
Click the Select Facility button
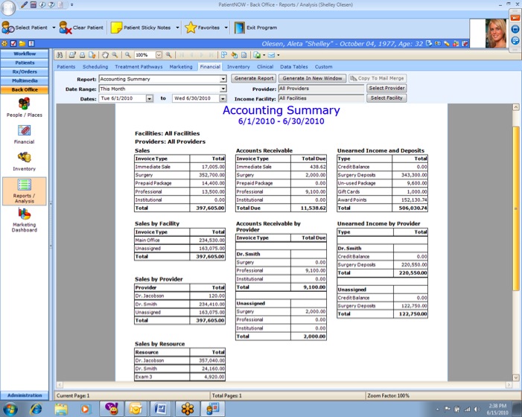pyautogui.click(x=386, y=98)
